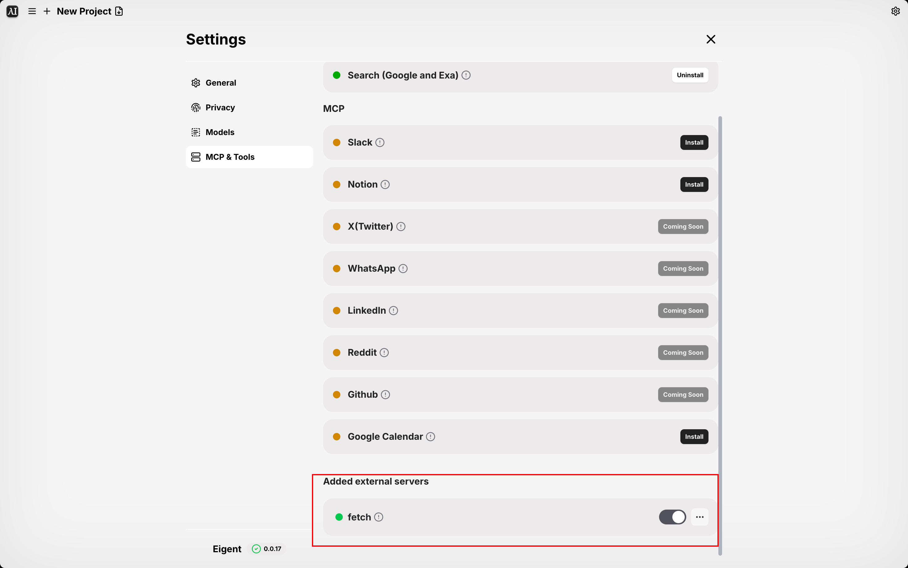Show info tooltip for fetch server
Viewport: 908px width, 568px height.
(378, 517)
